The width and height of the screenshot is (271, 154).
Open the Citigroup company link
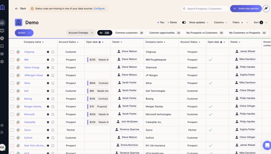coord(29,52)
